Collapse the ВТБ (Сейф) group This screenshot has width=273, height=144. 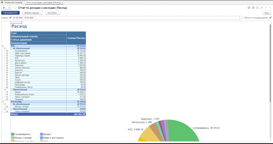[3, 102]
